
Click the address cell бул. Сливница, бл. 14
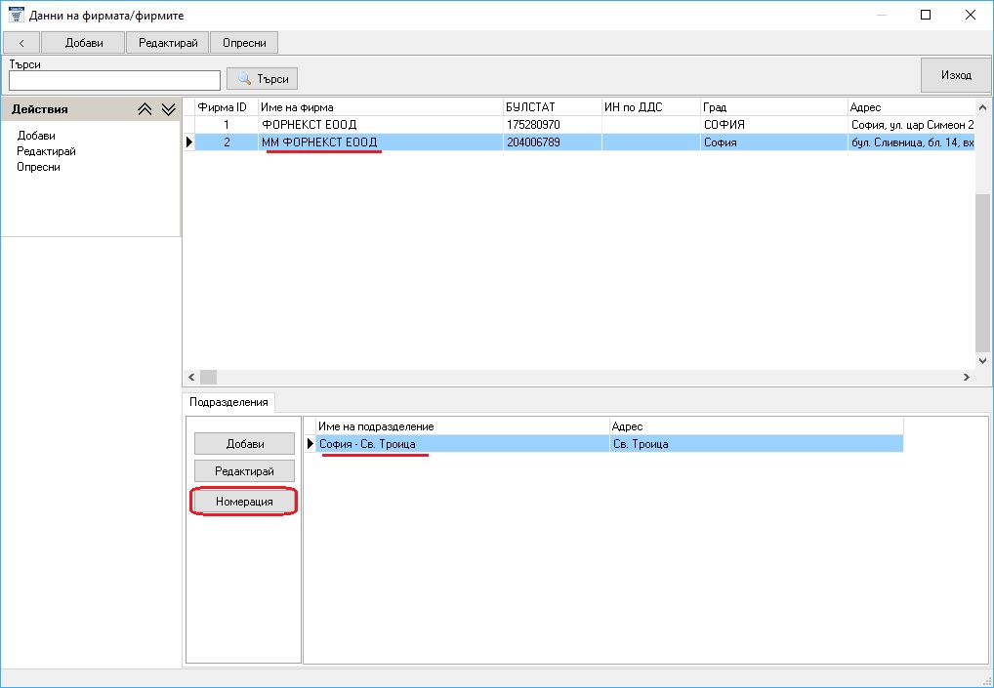coord(911,142)
